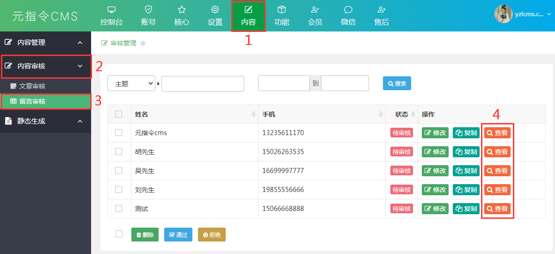Click the 待审核 status of 测试
The width and height of the screenshot is (555, 254).
pyautogui.click(x=401, y=209)
